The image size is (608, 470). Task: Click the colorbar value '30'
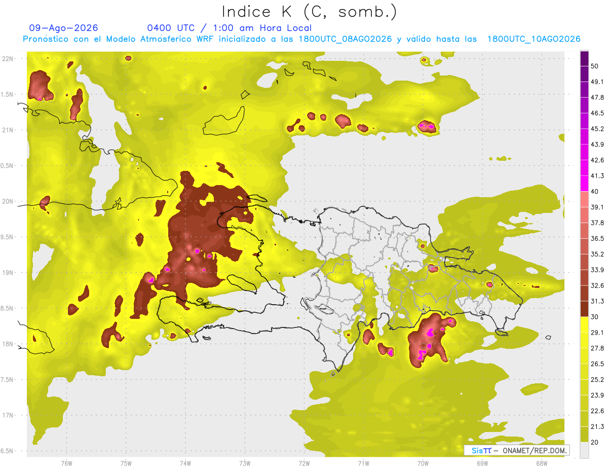[x=595, y=317]
